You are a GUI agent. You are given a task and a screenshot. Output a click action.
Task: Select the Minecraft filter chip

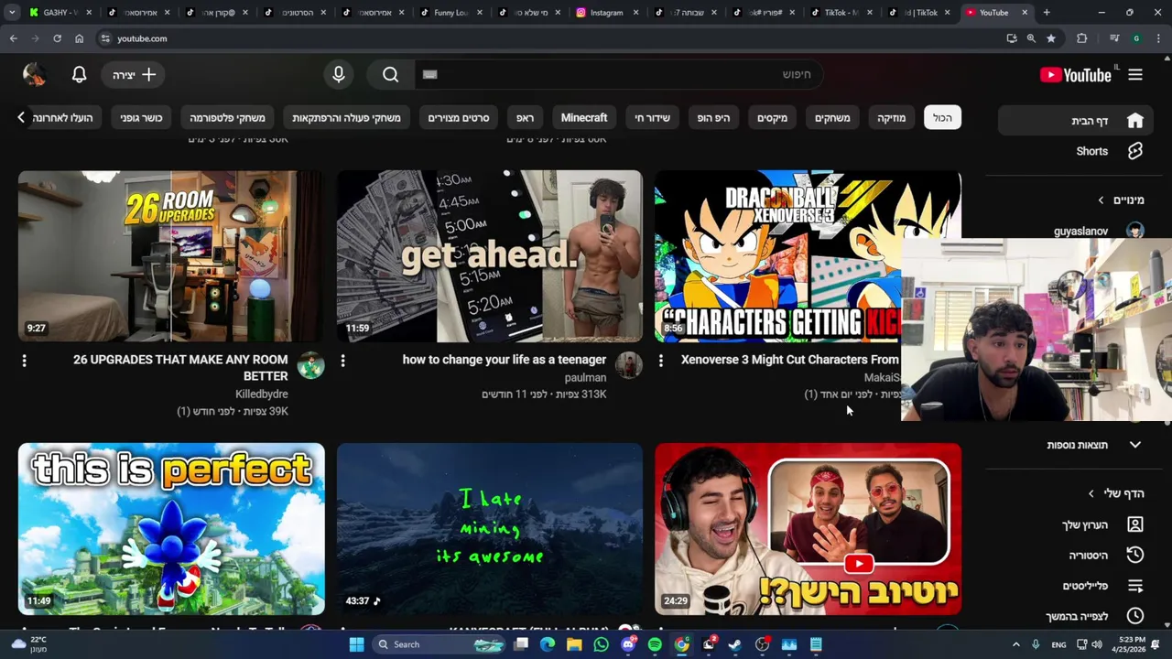584,118
